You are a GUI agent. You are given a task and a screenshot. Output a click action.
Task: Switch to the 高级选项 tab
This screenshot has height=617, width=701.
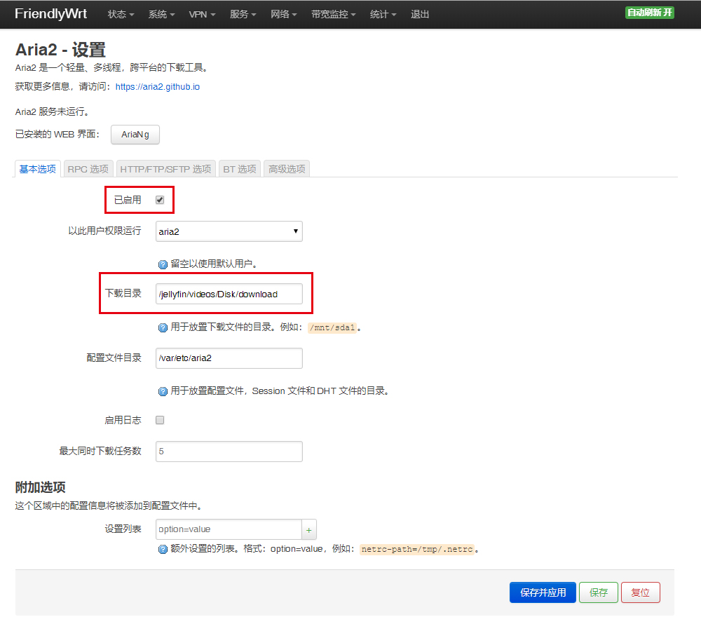287,169
